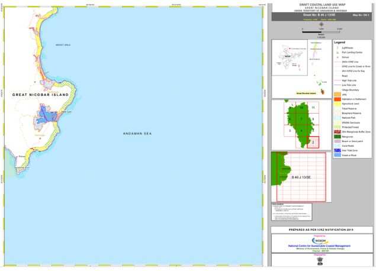Screen dimensions: 376x271
Task: Click the ANDAMAN SEA label on the map
Action: pos(137,134)
